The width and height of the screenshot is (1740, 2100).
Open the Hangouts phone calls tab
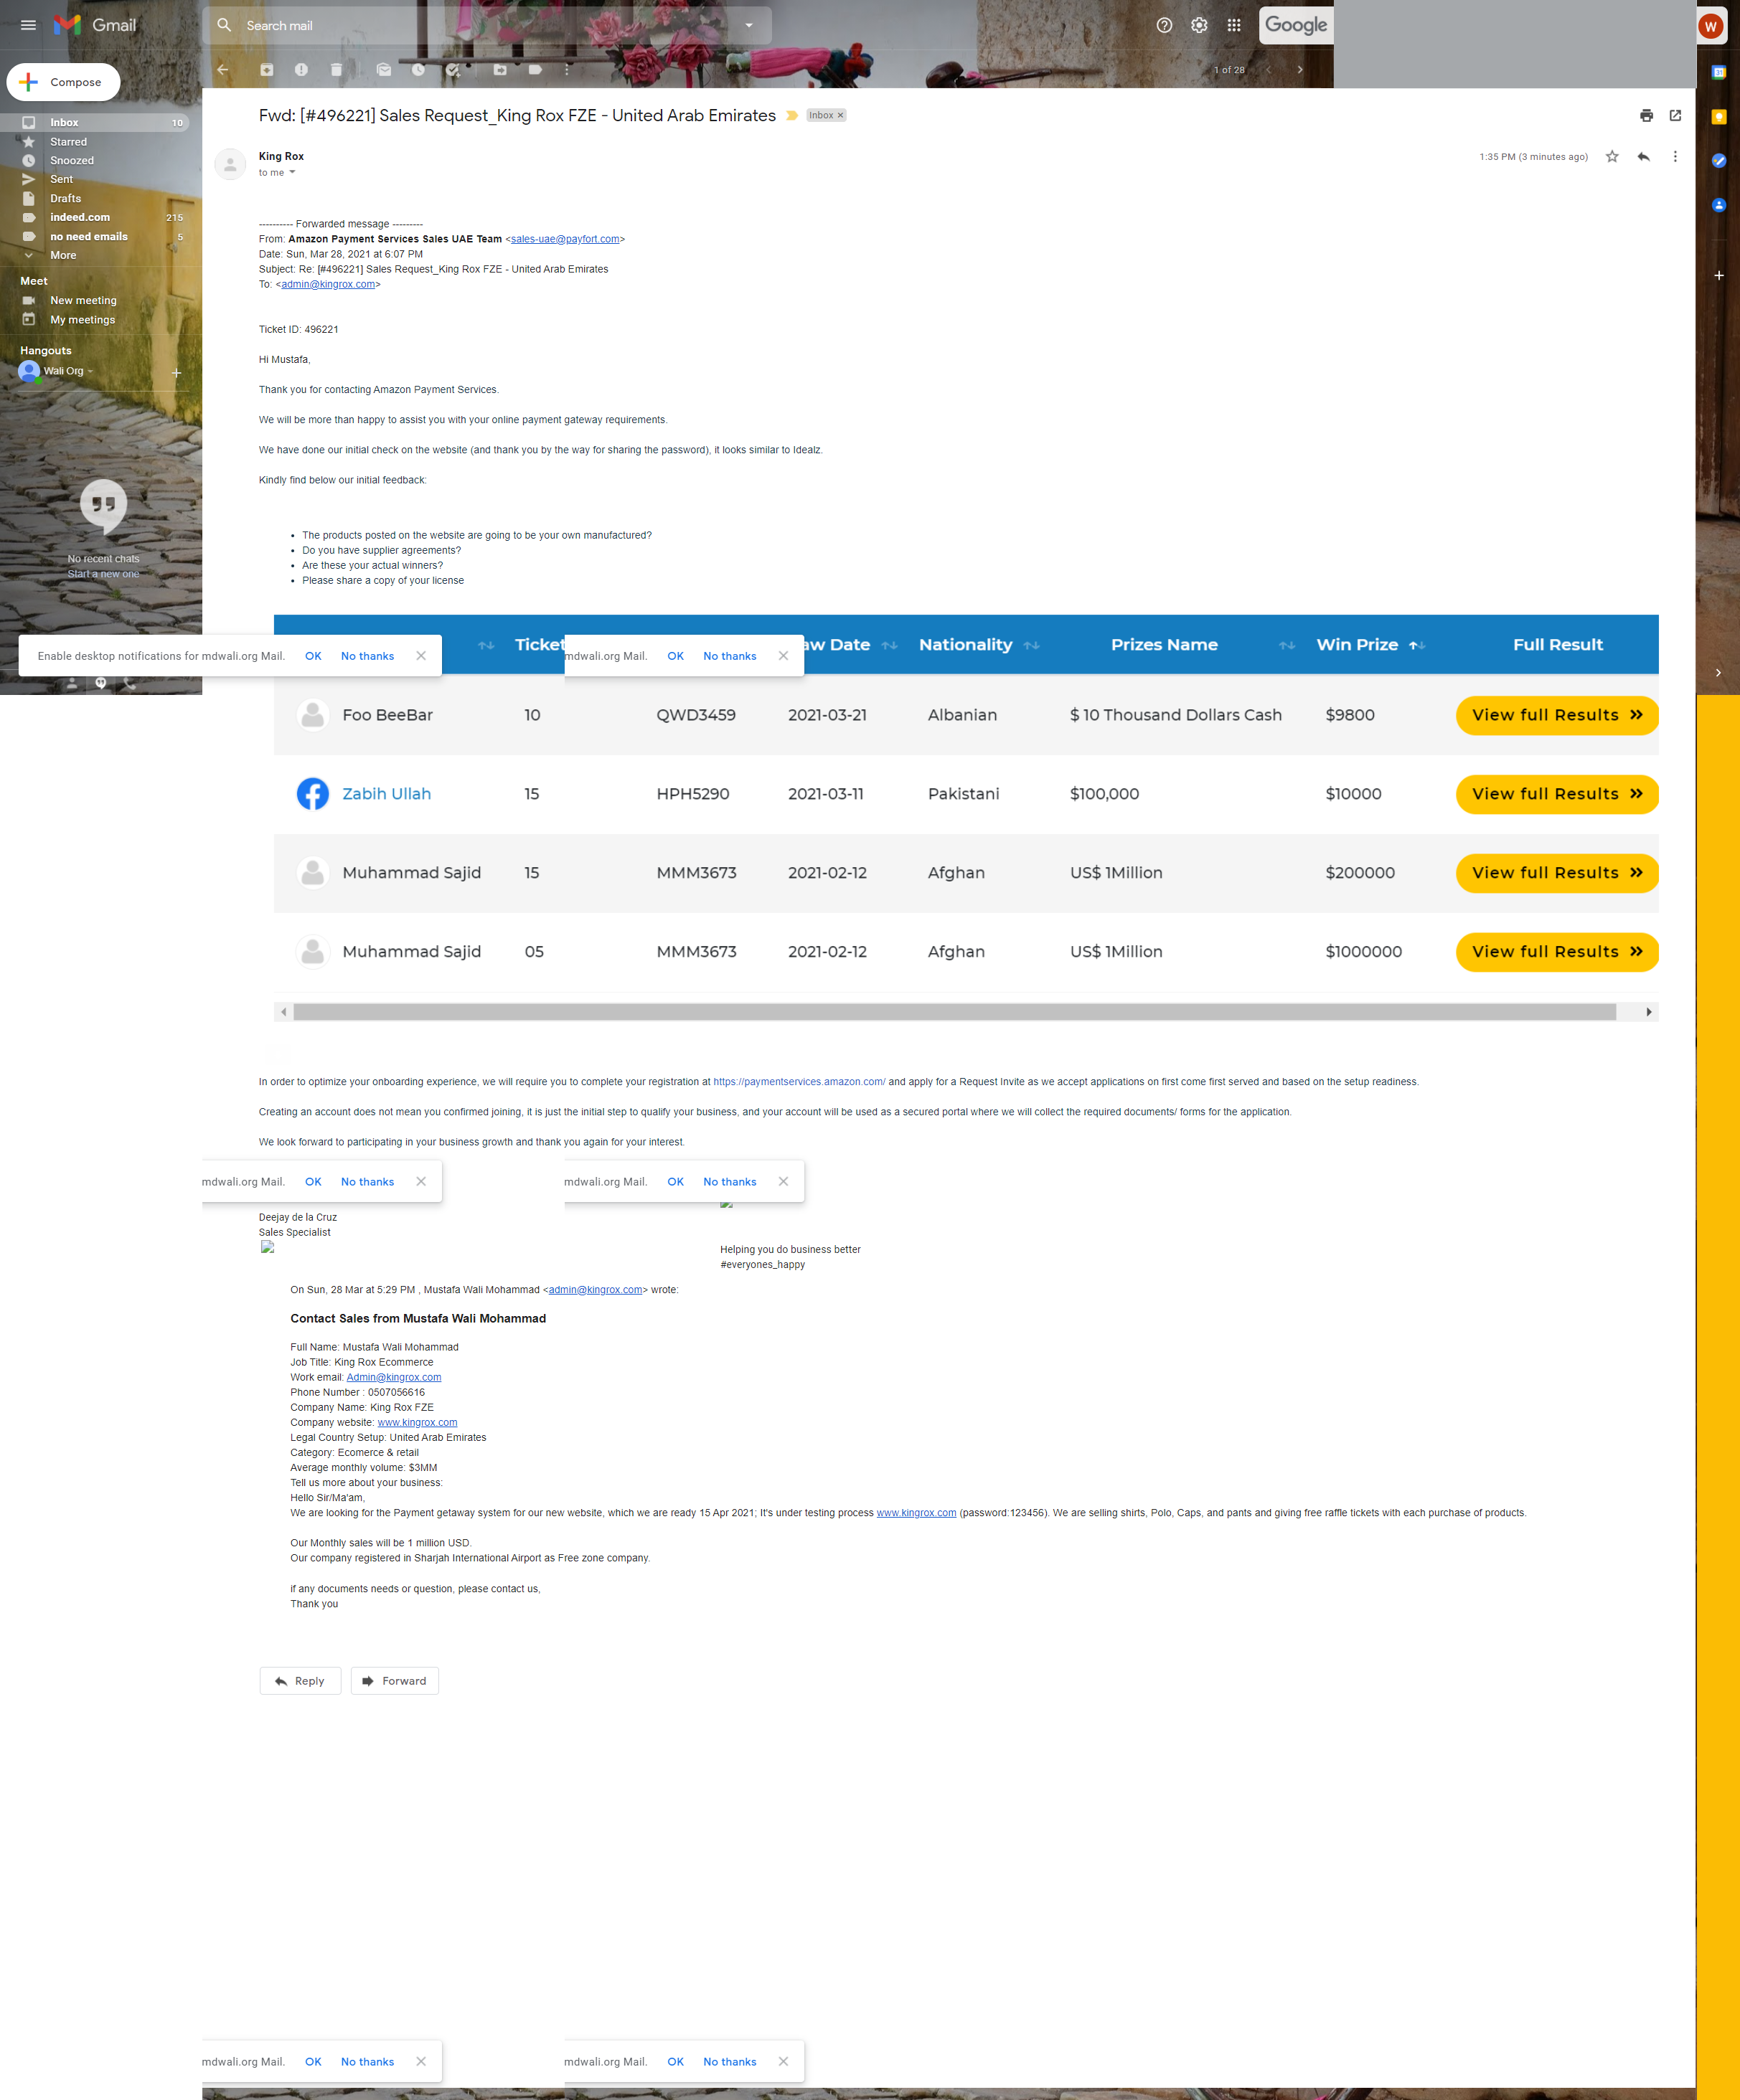(129, 684)
